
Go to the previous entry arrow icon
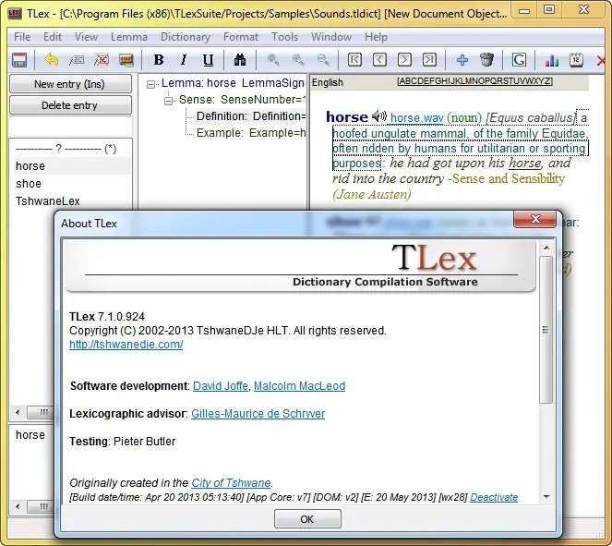pyautogui.click(x=379, y=60)
